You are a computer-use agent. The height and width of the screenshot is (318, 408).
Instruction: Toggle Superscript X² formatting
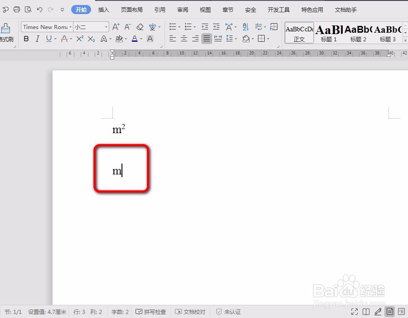coord(80,39)
